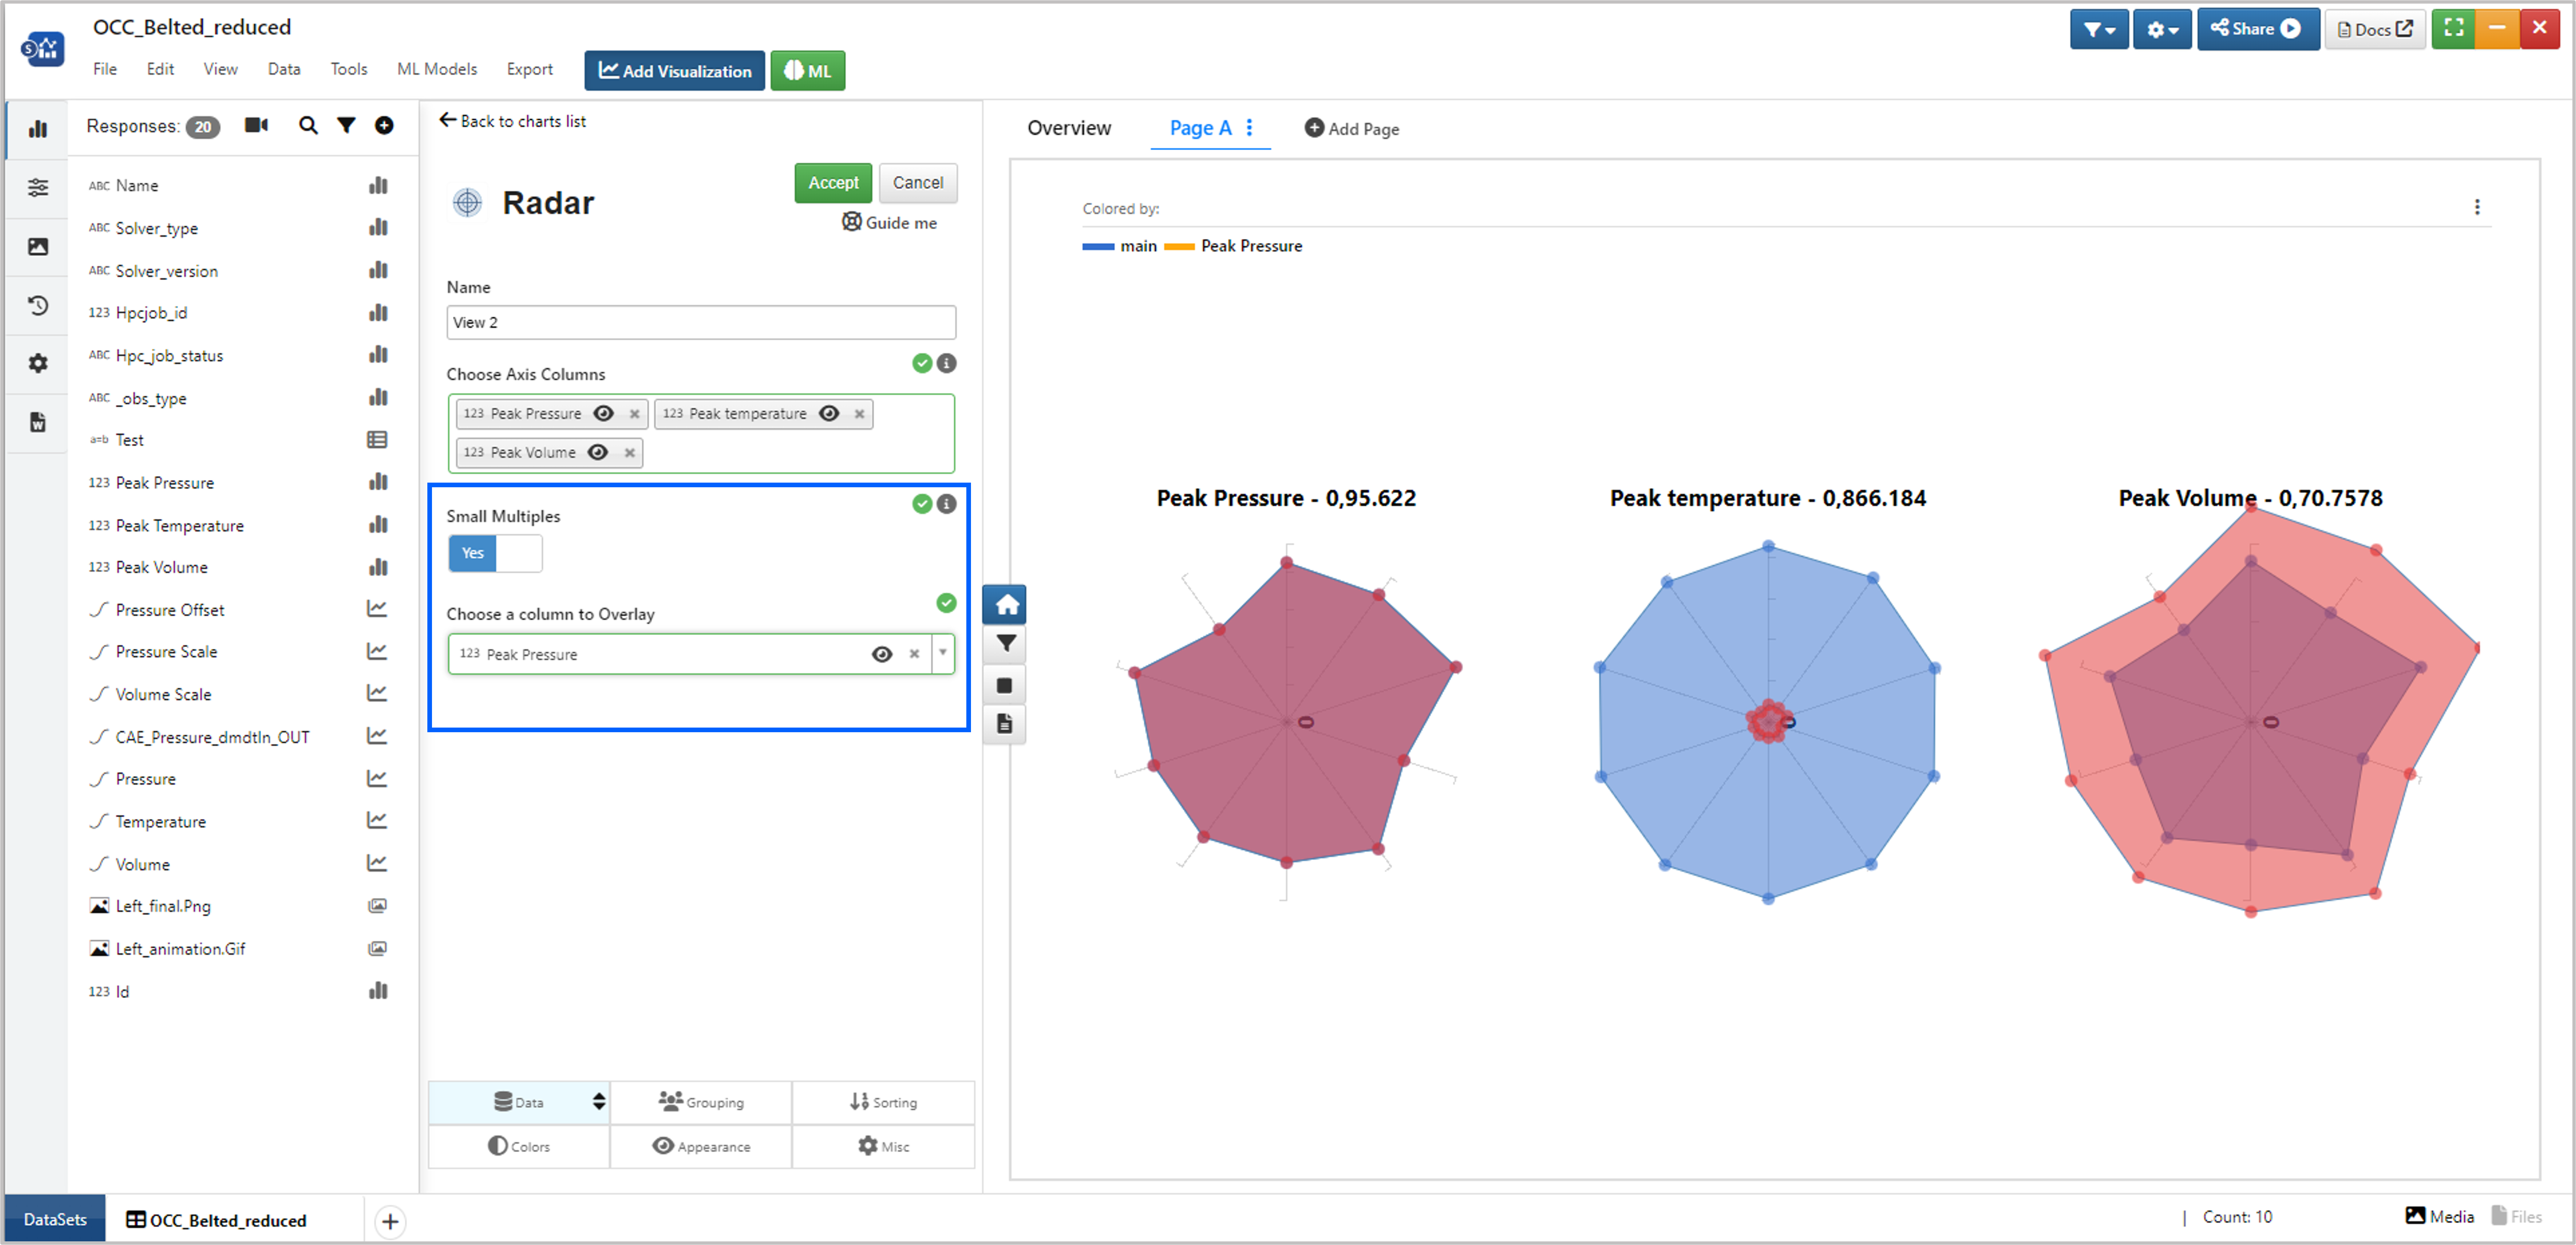Toggle eye visibility on Peak temperature axis chip

829,413
